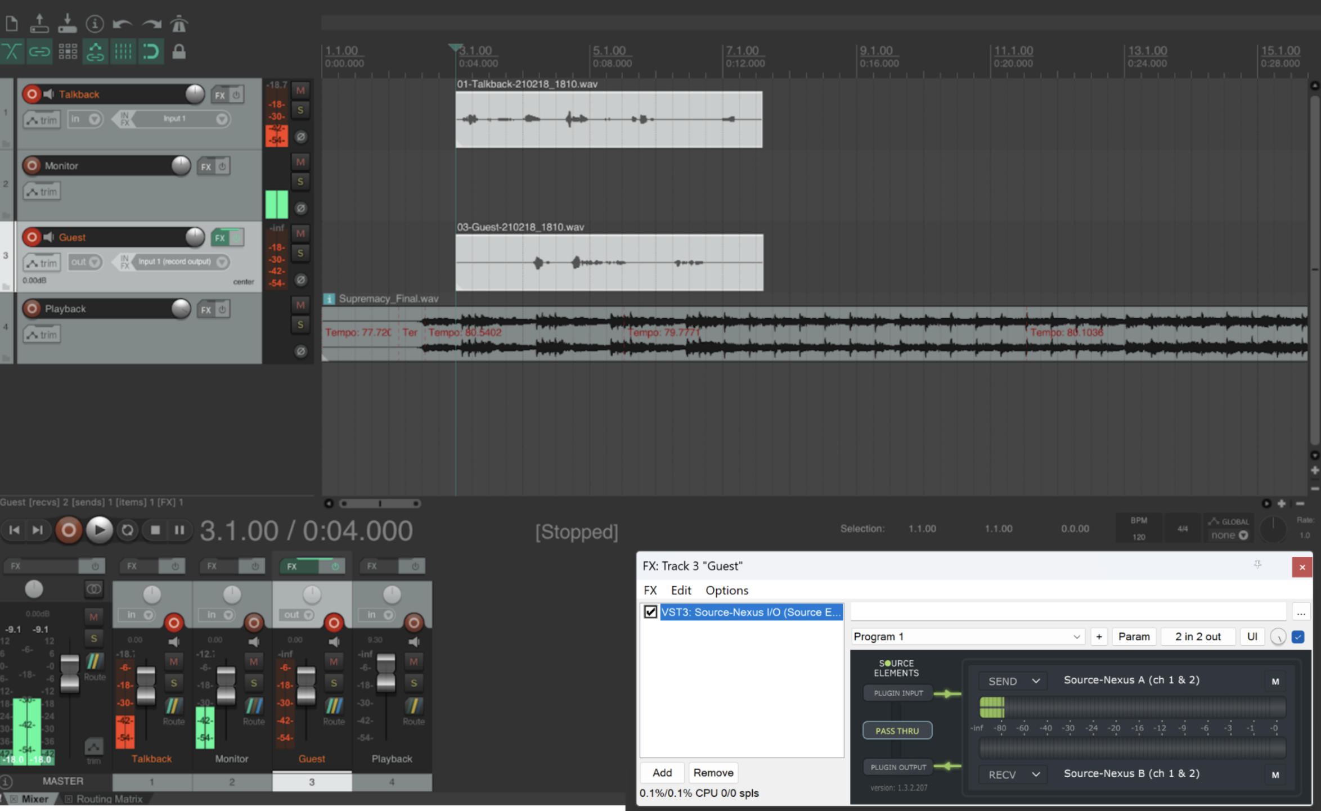Mute the Talkback track with the M button
Screen dimensions: 1321x811
[300, 90]
